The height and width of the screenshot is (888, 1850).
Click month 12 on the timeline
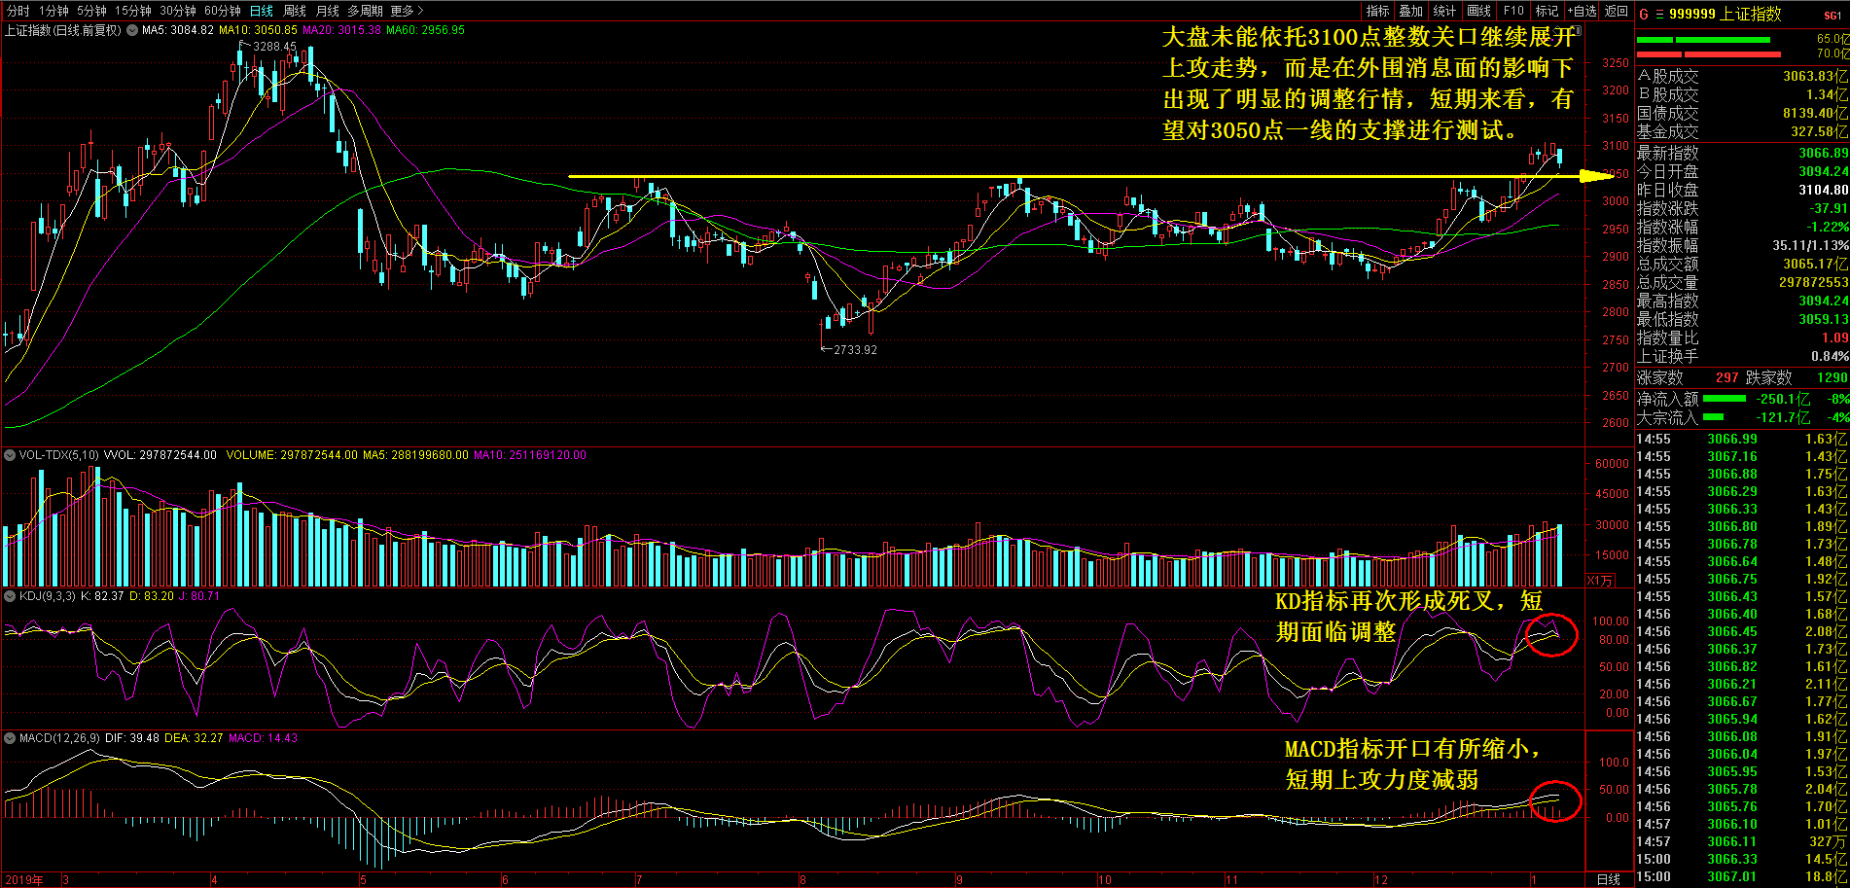coord(1380,880)
